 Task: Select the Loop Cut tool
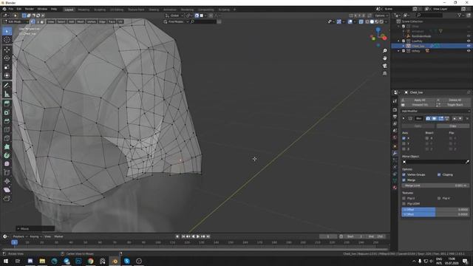(7, 130)
